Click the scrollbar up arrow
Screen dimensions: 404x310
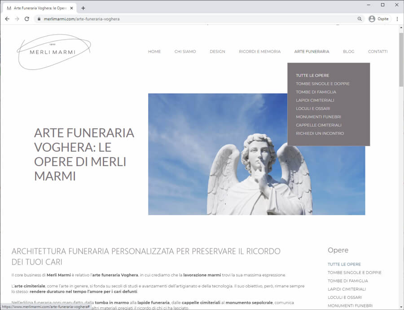coord(401,27)
